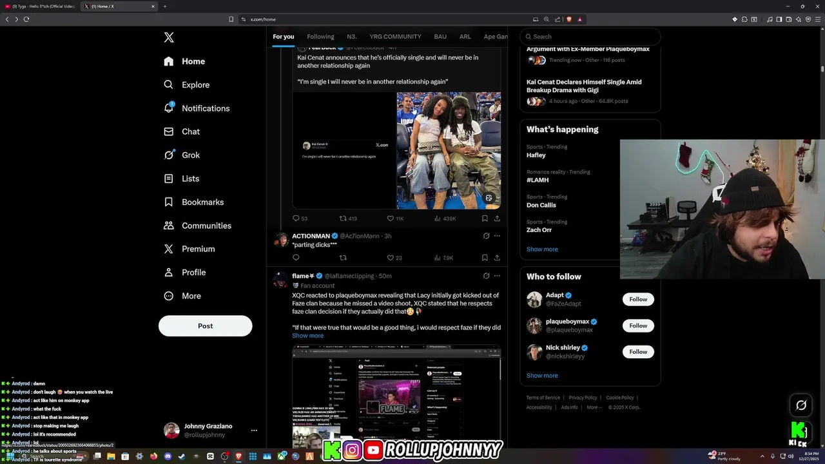The width and height of the screenshot is (825, 464).
Task: Open Profile in the sidebar
Action: 184,273
